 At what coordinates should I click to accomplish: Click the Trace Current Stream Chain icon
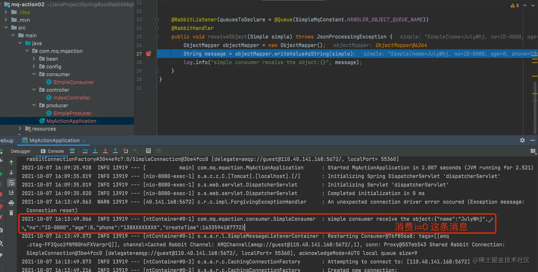coord(159,151)
